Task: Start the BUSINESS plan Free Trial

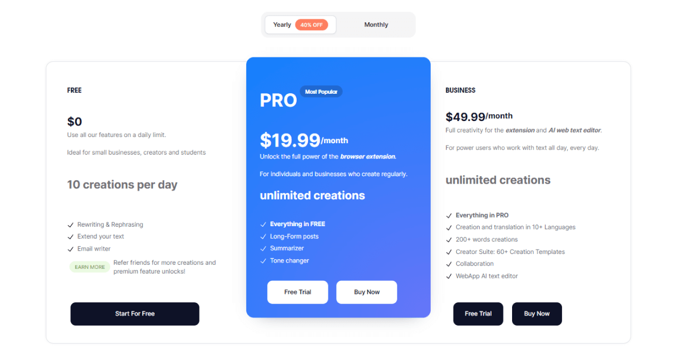Action: (x=478, y=314)
